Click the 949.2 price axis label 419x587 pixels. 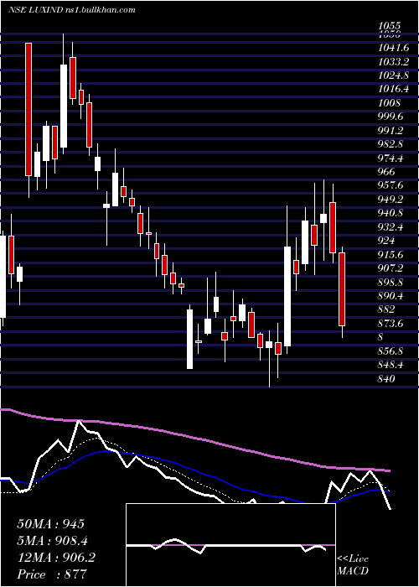pos(391,200)
